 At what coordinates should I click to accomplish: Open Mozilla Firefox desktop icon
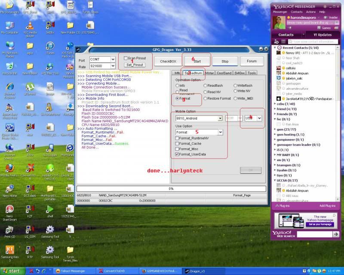click(9, 168)
